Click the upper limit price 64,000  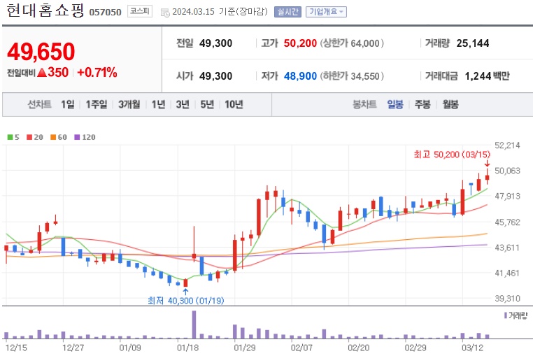(364, 43)
